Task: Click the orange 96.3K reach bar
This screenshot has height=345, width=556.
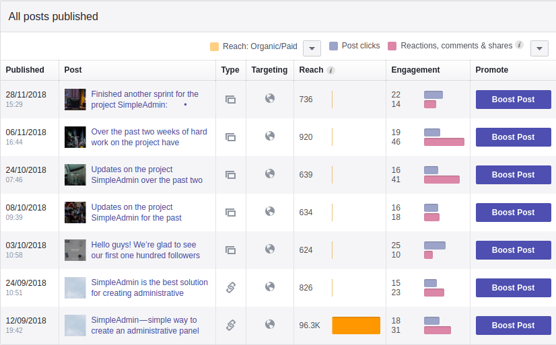Action: click(x=356, y=325)
